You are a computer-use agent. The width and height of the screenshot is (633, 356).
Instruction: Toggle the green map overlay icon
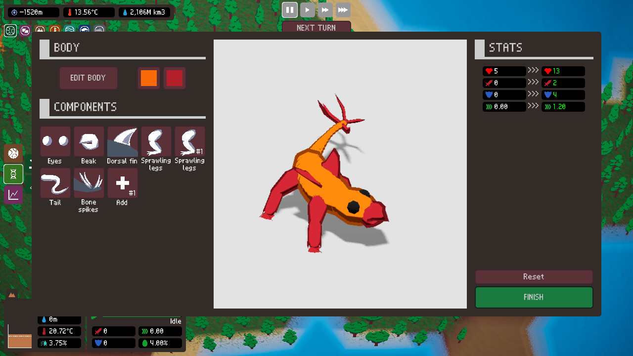tap(10, 31)
